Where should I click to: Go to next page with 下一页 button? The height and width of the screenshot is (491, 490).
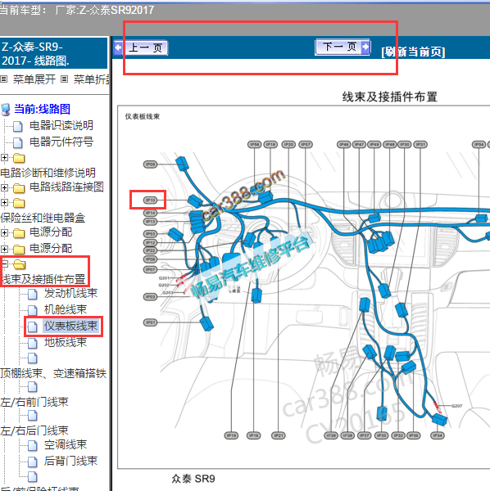tap(343, 47)
